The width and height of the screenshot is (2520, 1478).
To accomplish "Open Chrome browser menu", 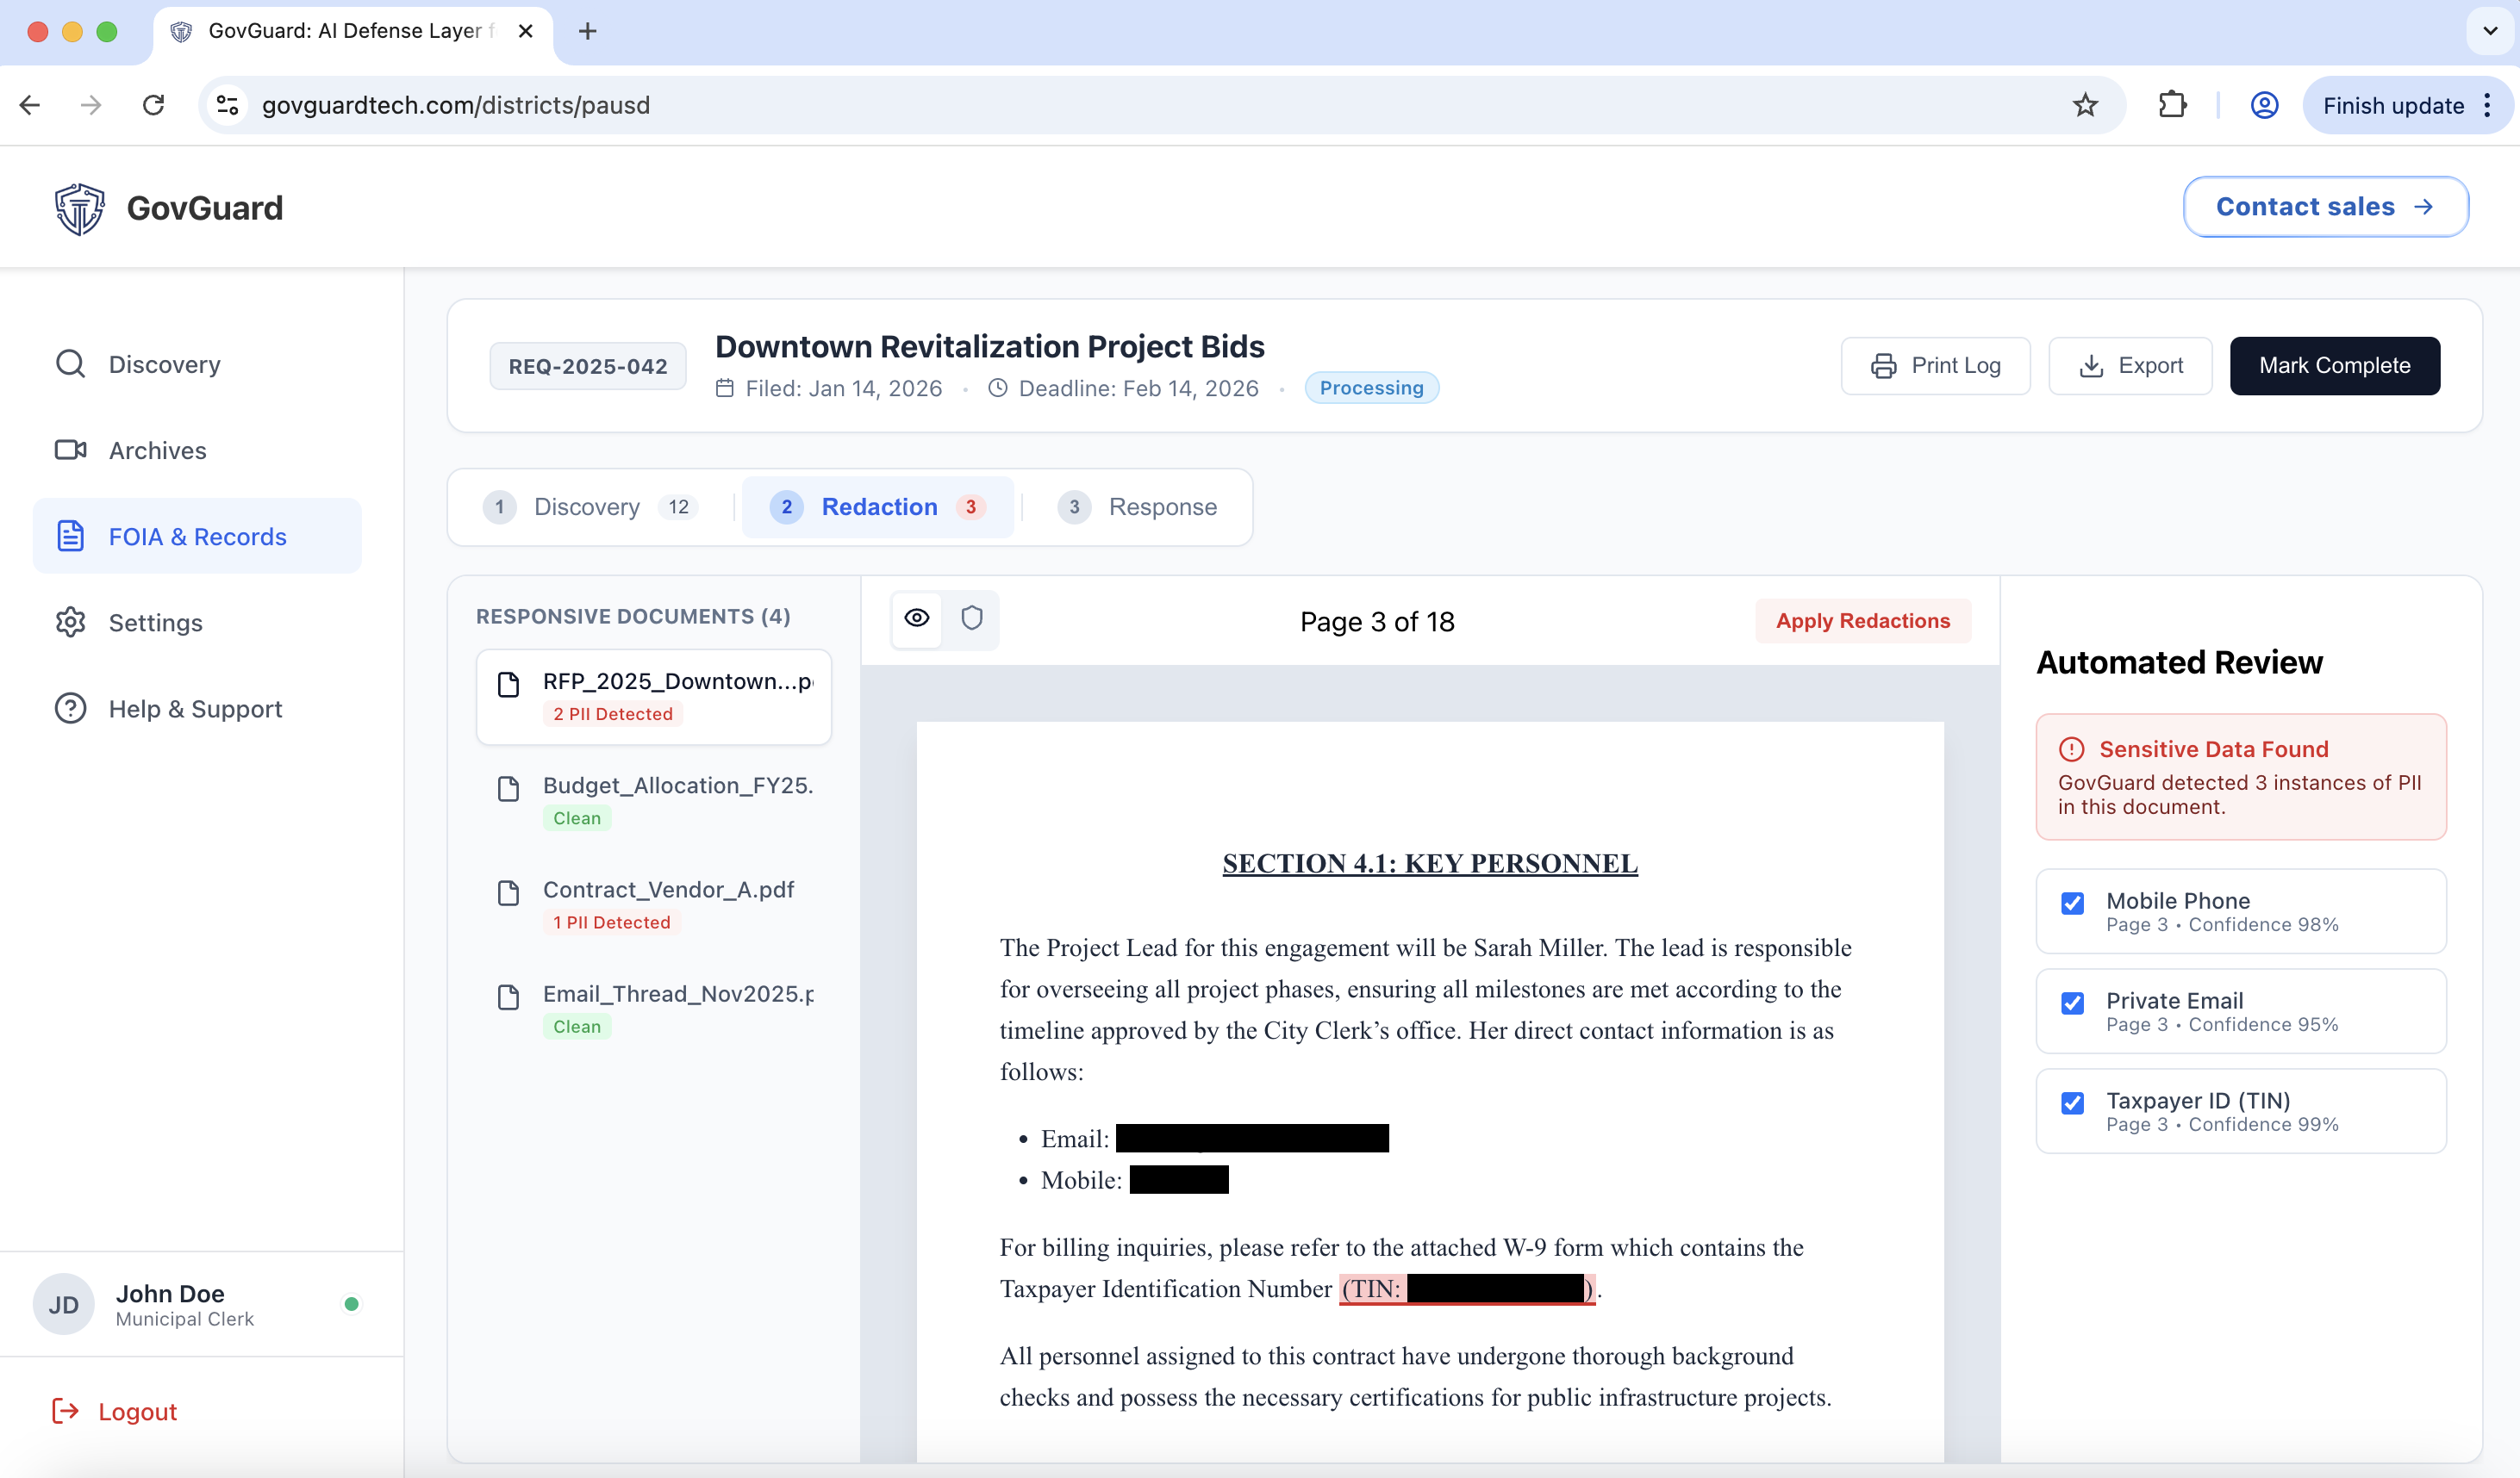I will click(2490, 105).
